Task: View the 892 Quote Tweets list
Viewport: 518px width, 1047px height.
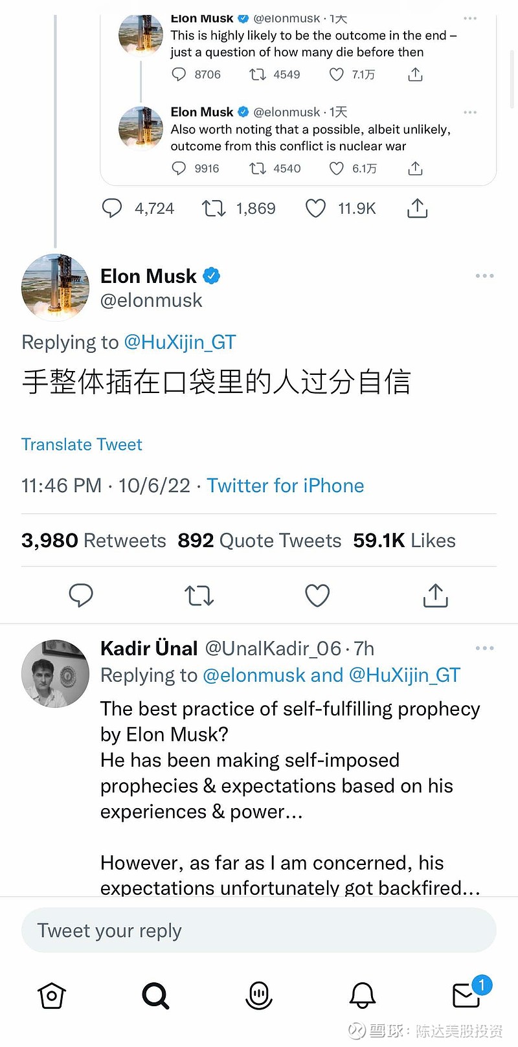Action: click(259, 541)
